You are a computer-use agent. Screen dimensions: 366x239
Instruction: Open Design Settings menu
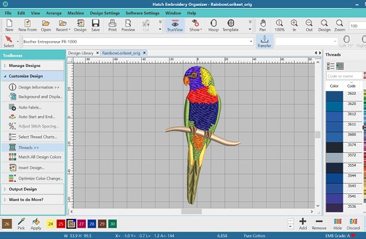point(104,13)
